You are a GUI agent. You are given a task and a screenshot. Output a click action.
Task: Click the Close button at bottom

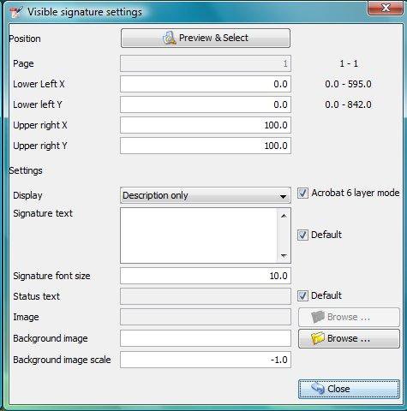click(349, 389)
